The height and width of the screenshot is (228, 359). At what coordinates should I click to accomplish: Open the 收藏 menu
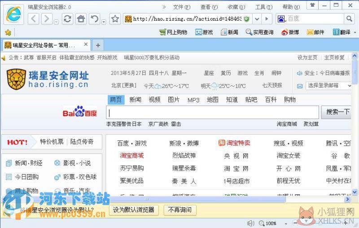click(236, 7)
